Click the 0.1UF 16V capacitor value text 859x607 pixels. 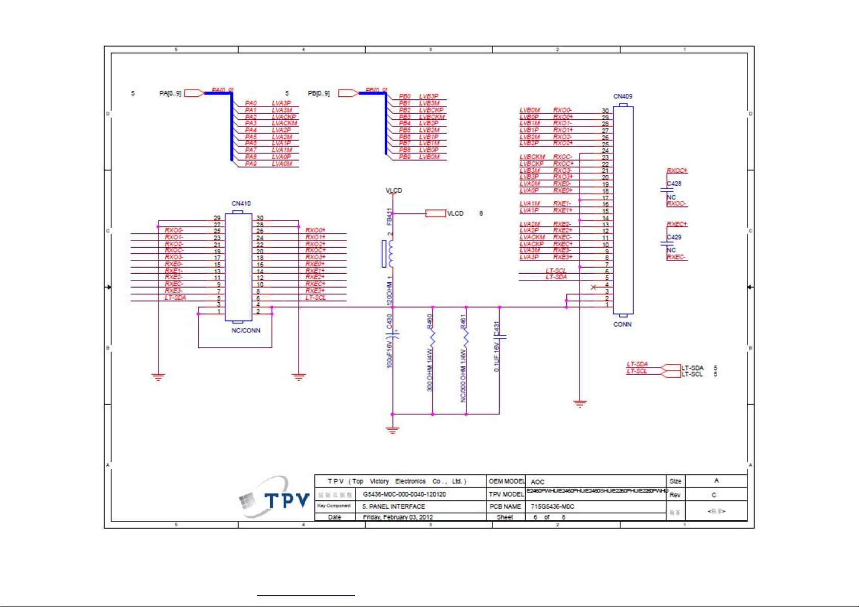tap(497, 357)
